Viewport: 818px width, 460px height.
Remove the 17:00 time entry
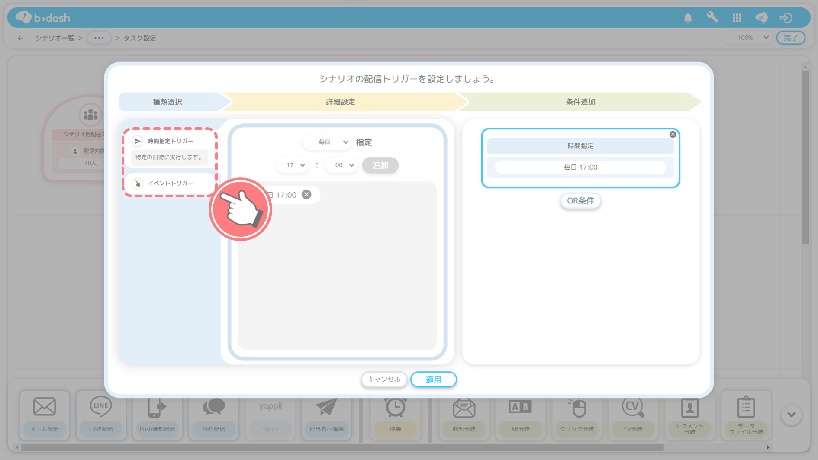pos(306,195)
